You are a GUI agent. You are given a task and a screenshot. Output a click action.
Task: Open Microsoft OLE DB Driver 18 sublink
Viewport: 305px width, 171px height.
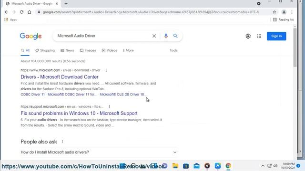pyautogui.click(x=122, y=95)
